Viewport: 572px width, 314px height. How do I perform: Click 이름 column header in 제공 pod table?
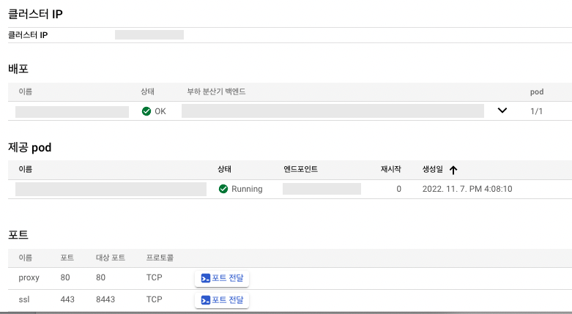24,169
